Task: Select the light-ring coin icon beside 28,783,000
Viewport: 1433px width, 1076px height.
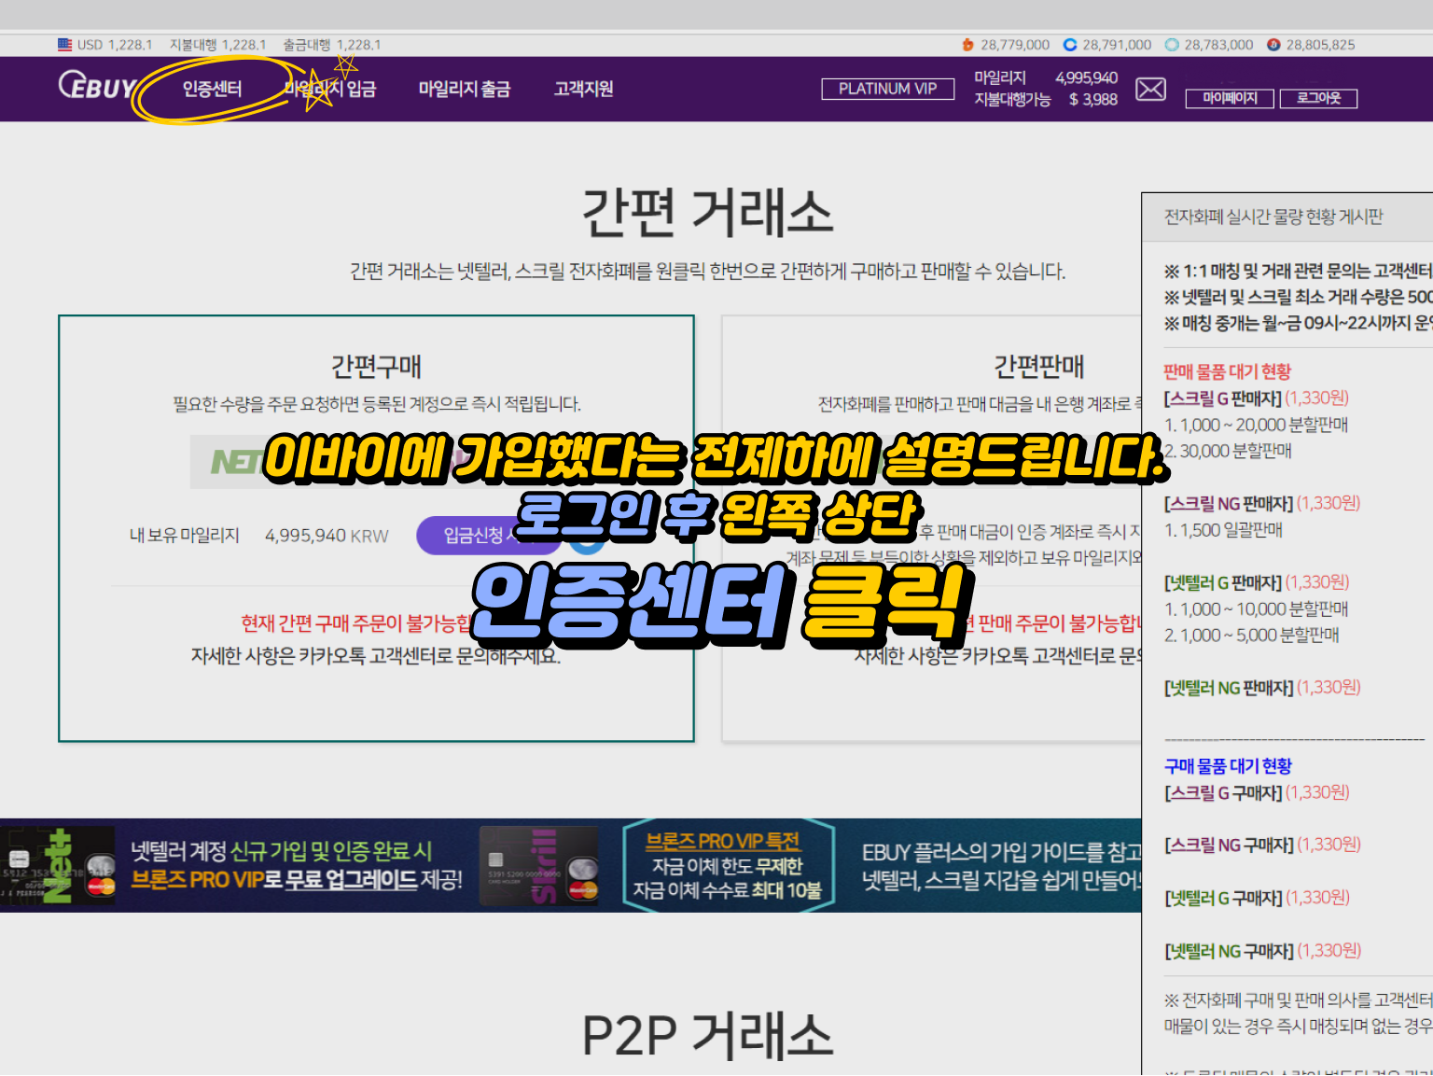Action: (x=1171, y=44)
